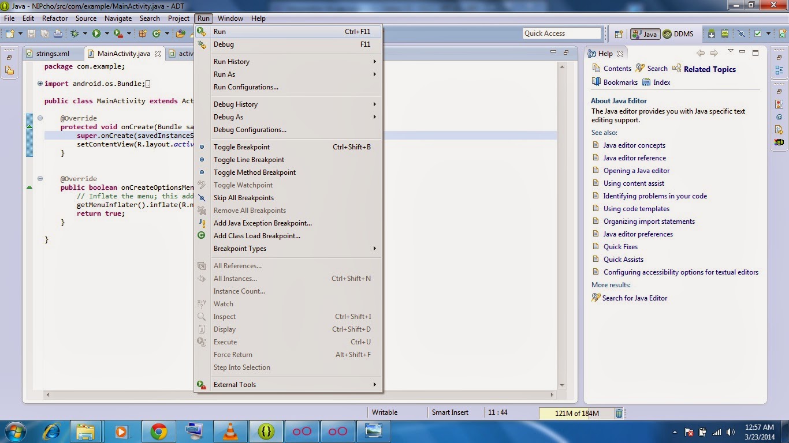
Task: Expand the Breakpoint Types submenu
Action: [x=288, y=249]
